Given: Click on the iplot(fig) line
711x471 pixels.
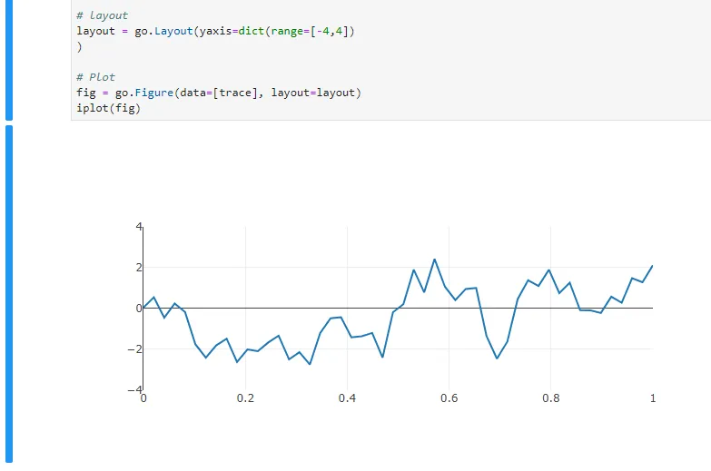Looking at the screenshot, I should [108, 108].
